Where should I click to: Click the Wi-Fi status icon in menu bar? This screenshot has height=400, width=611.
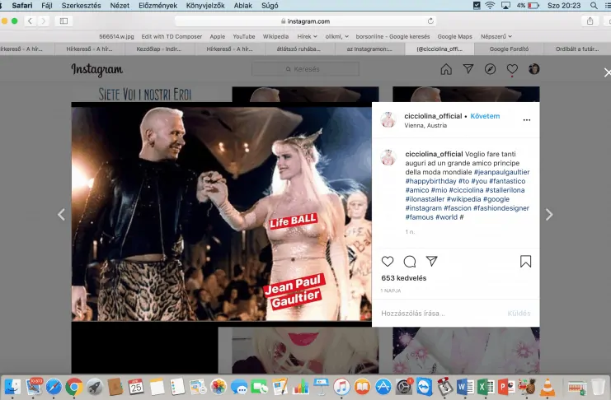(490, 6)
